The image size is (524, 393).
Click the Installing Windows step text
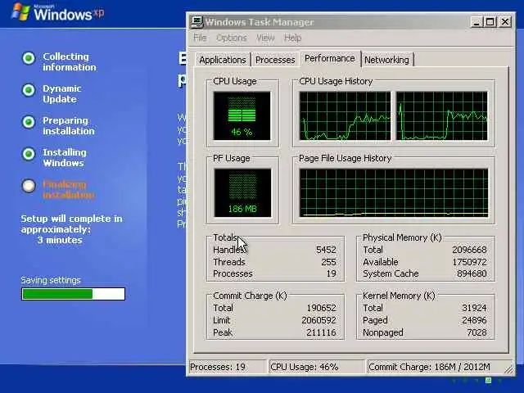coord(65,157)
